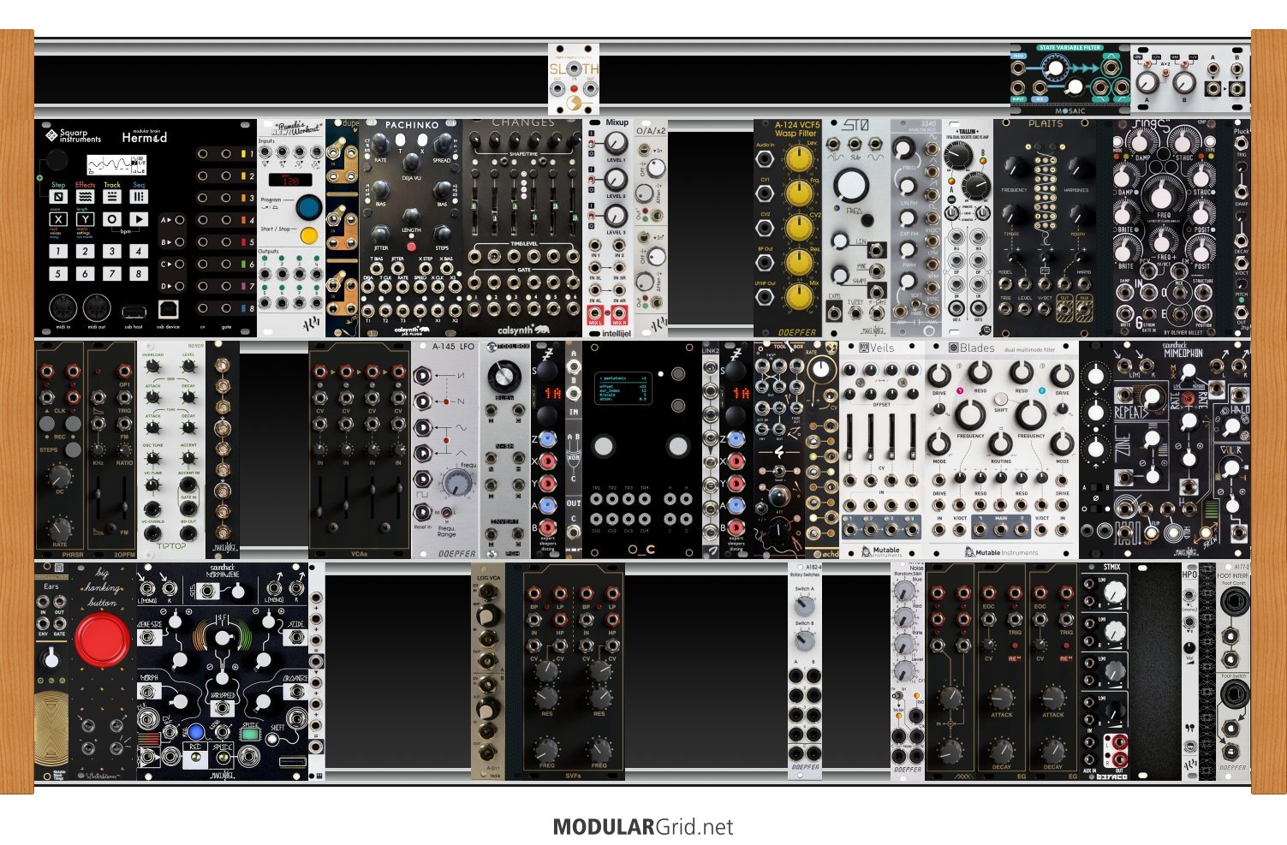Click the 120 BPM display on Pamela's
1287x845 pixels.
click(290, 180)
